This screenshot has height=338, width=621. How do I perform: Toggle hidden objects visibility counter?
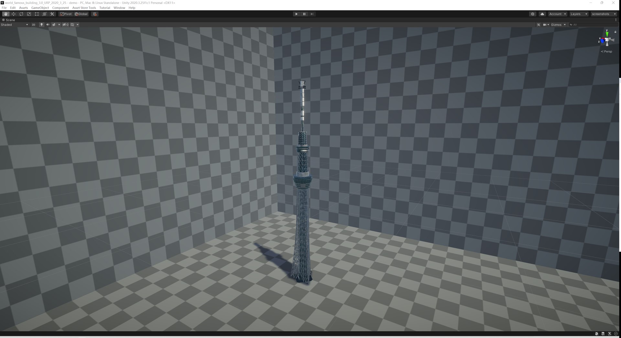pos(65,25)
